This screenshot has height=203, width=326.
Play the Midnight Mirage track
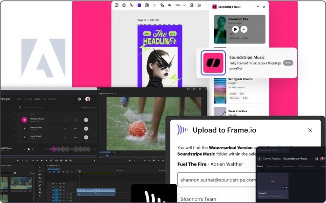click(x=24, y=120)
